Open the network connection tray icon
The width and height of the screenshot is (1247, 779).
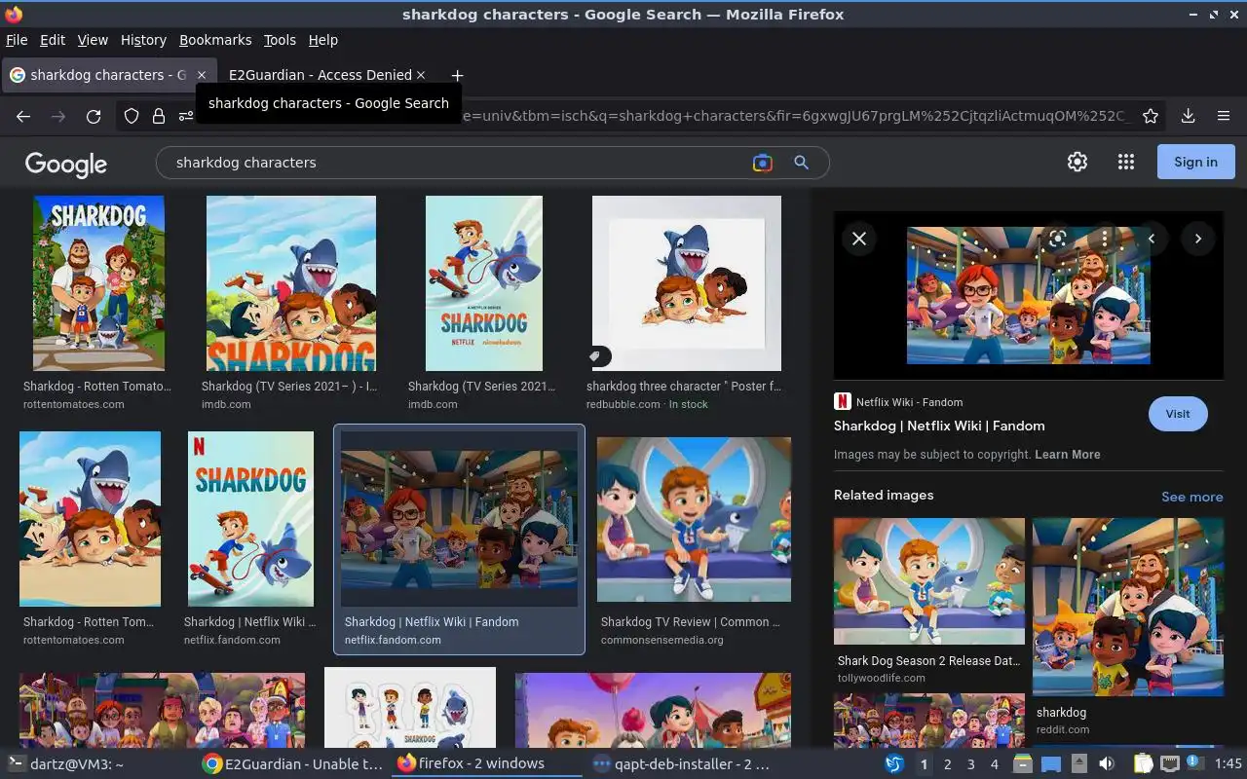pos(1170,764)
